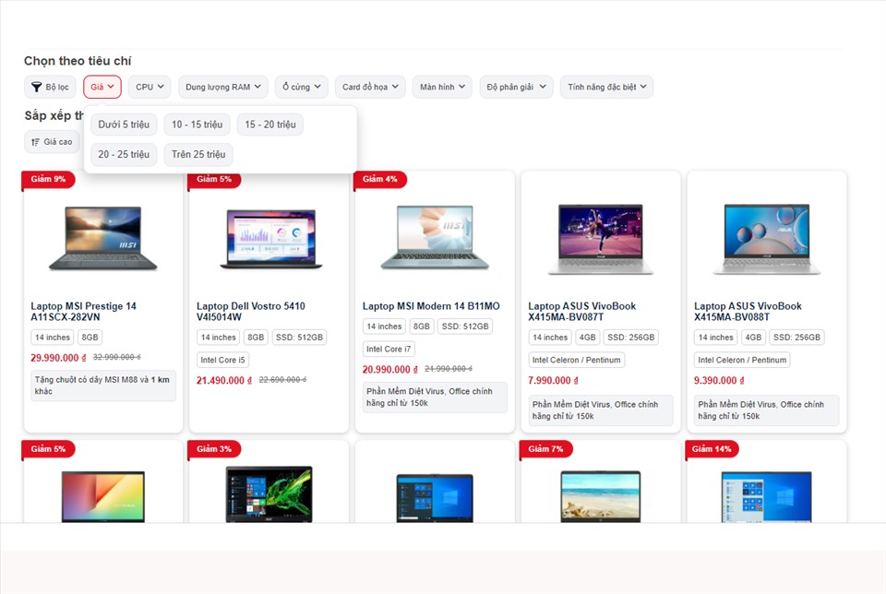Open Laptop MSI Prestige 14 product title

click(84, 312)
